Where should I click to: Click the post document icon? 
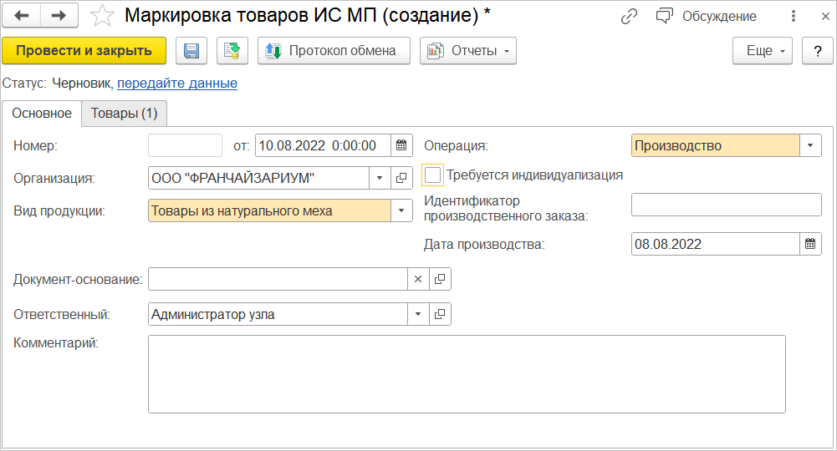232,51
